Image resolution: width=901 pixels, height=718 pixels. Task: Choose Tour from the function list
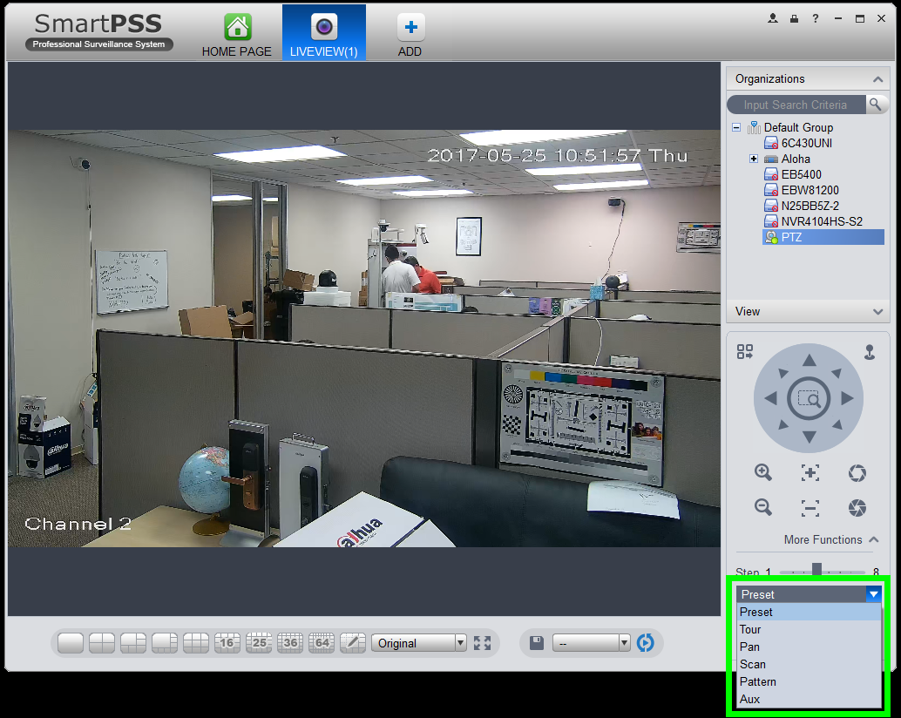pyautogui.click(x=750, y=629)
